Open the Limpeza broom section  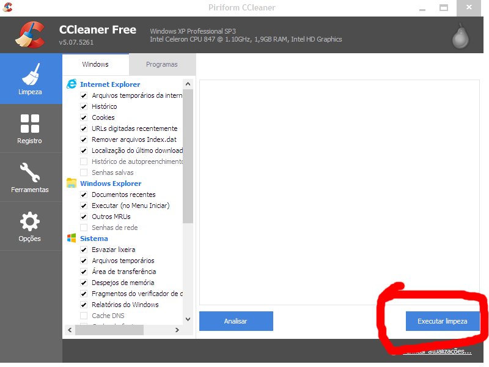31,78
